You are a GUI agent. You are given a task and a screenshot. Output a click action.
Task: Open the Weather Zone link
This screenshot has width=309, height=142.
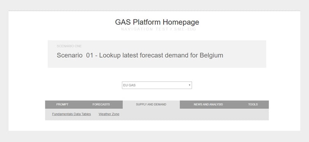(109, 114)
